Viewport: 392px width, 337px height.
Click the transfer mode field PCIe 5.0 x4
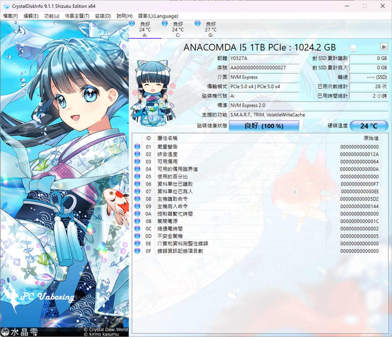tap(264, 86)
